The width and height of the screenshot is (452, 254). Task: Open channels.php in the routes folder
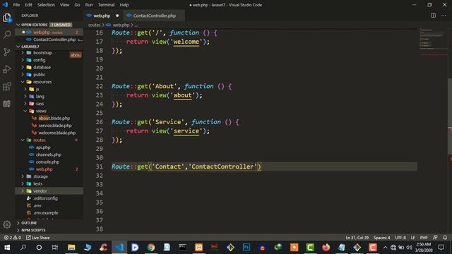(x=49, y=155)
